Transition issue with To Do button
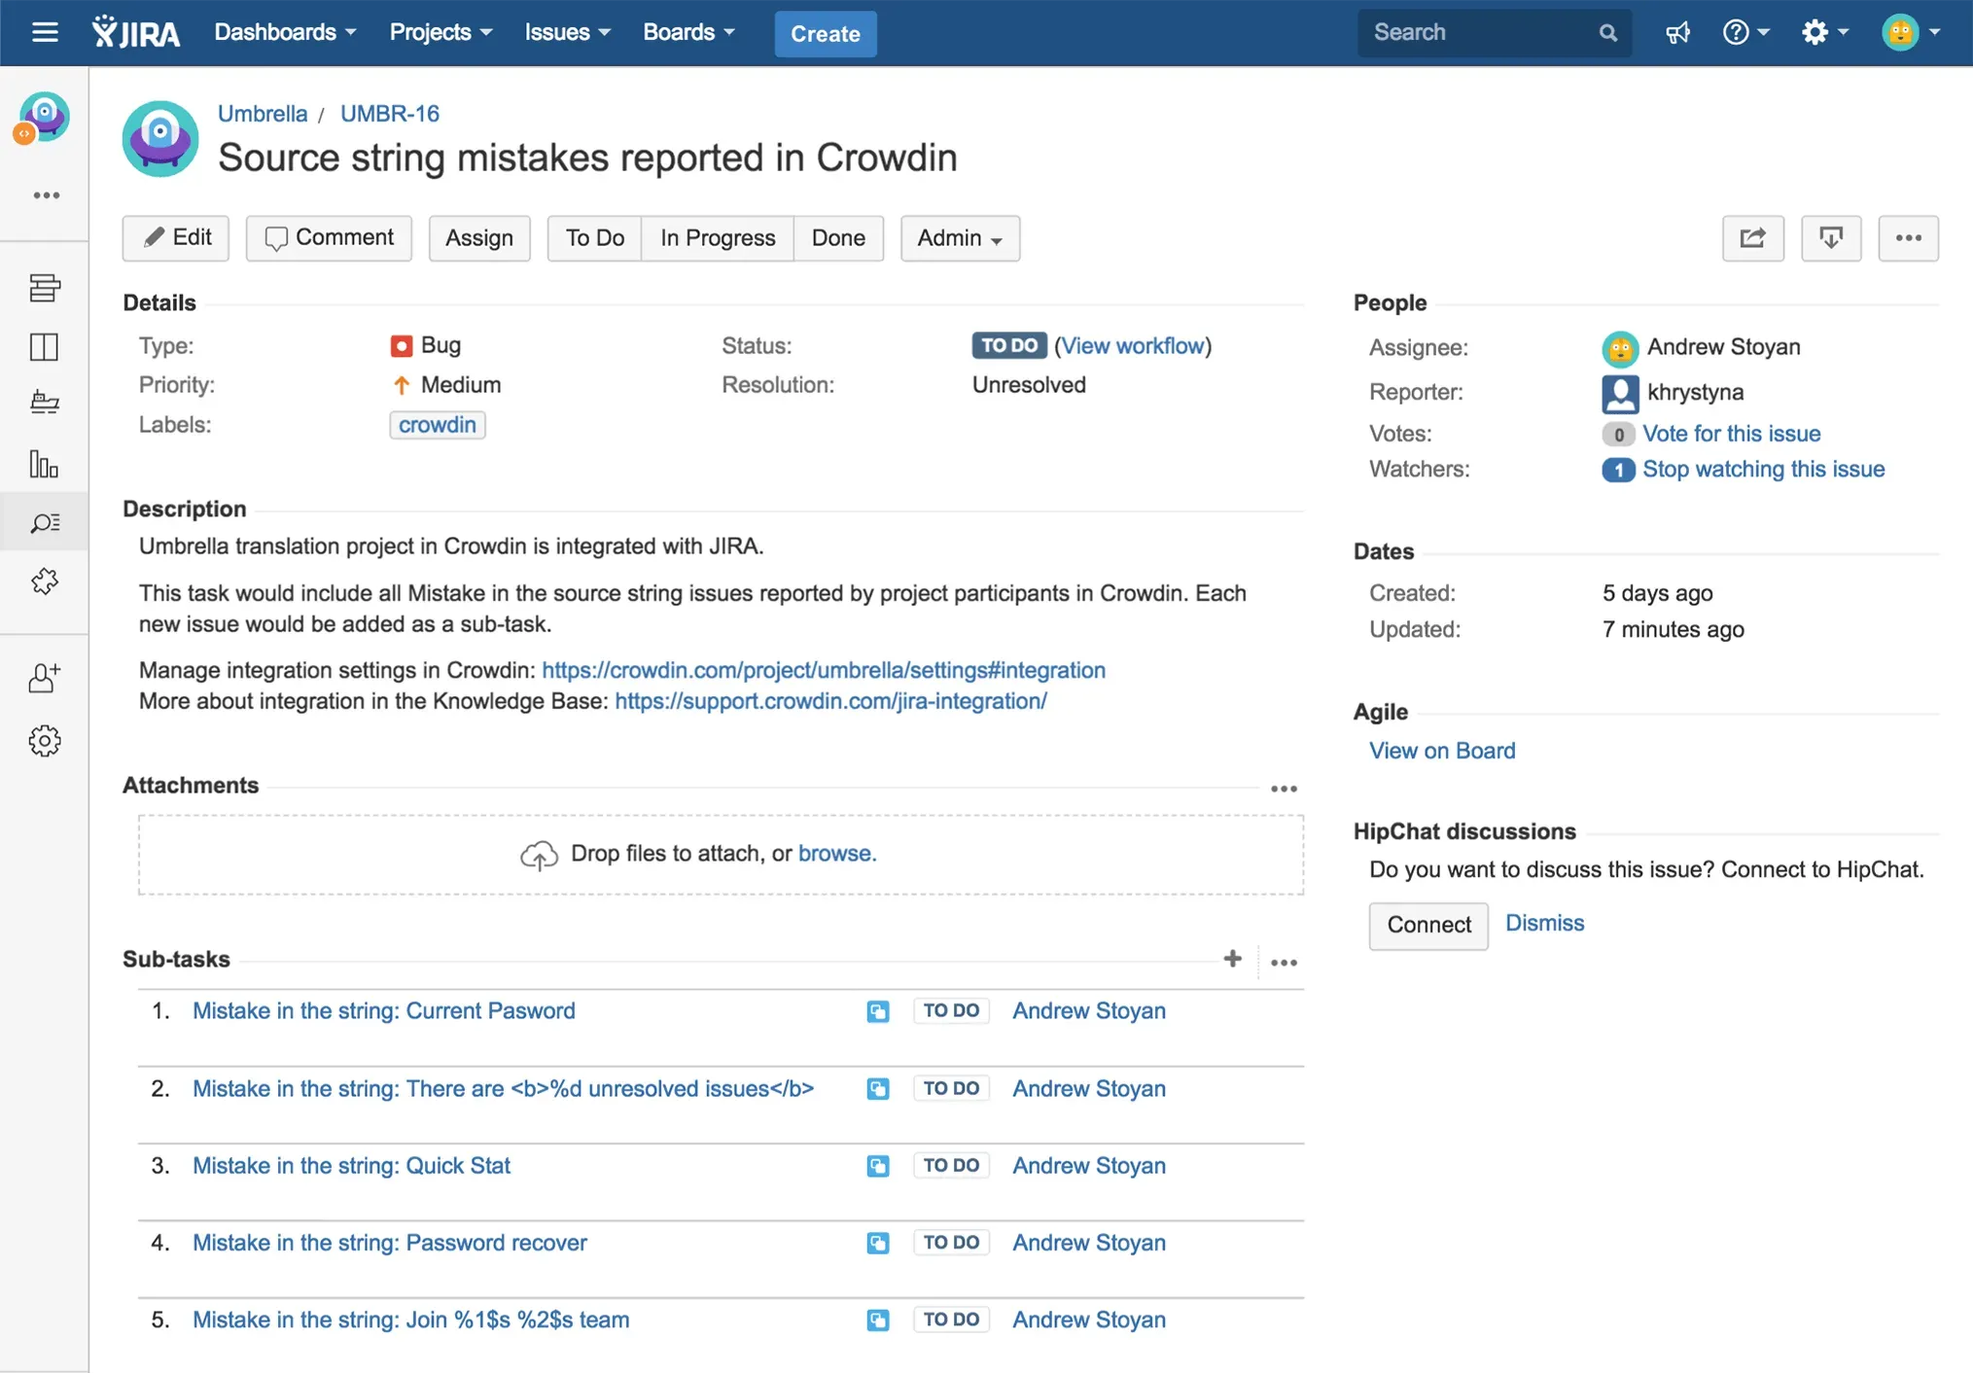This screenshot has width=1973, height=1373. [594, 238]
